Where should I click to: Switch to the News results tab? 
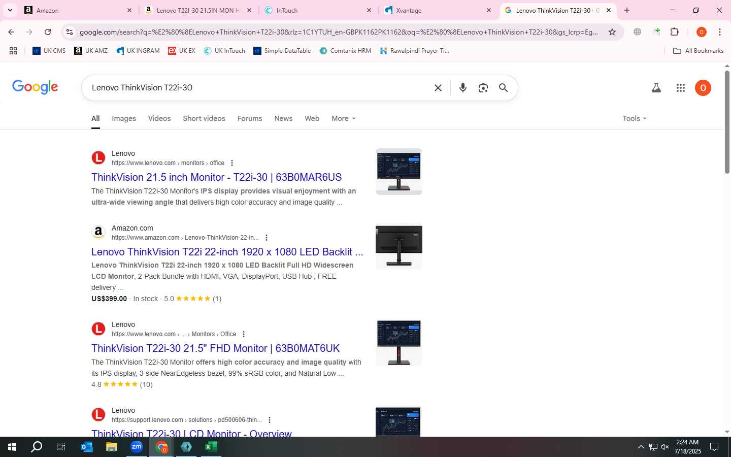coord(283,118)
